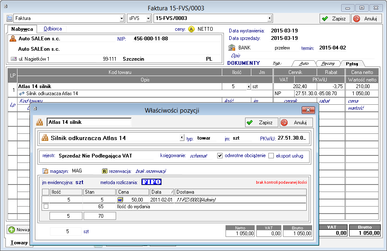Viewport: 387px width, 251px height.
Task: Click the delivery price 50,00
Action: pyautogui.click(x=137, y=200)
